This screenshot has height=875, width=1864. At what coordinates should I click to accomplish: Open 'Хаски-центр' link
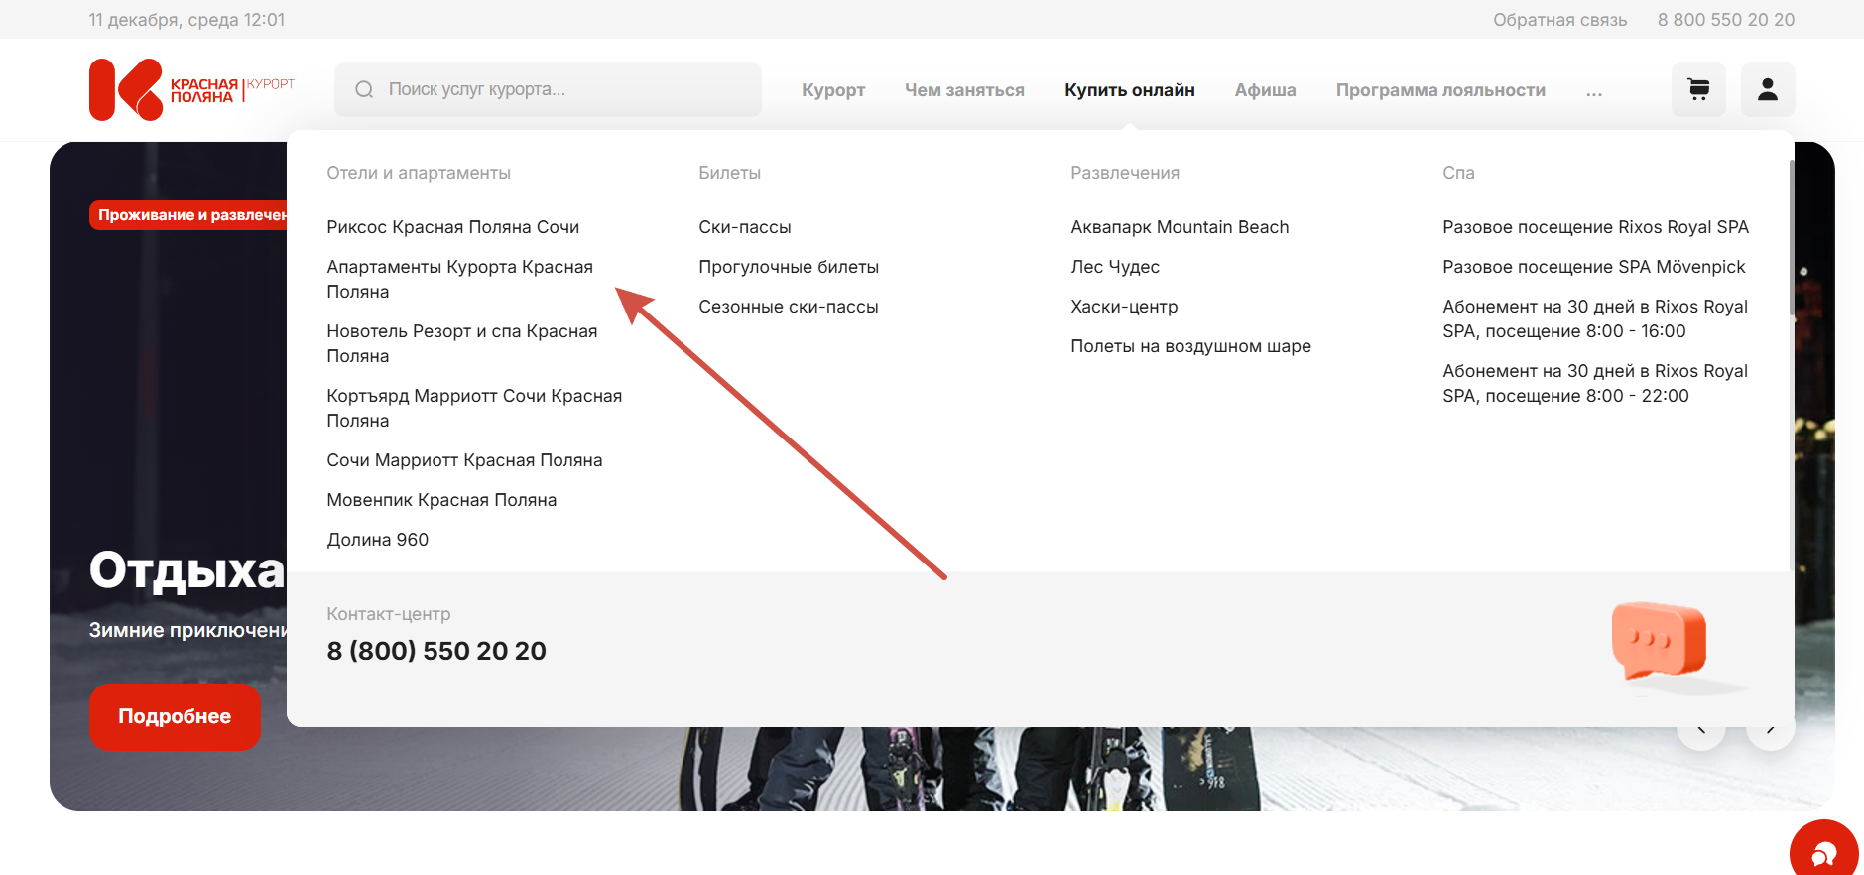tap(1124, 307)
